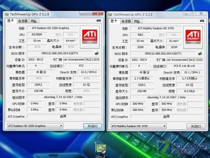The height and width of the screenshot is (158, 210).
Task: Click GPU时钟 field 0 MHz in left window
Action: 34,103
